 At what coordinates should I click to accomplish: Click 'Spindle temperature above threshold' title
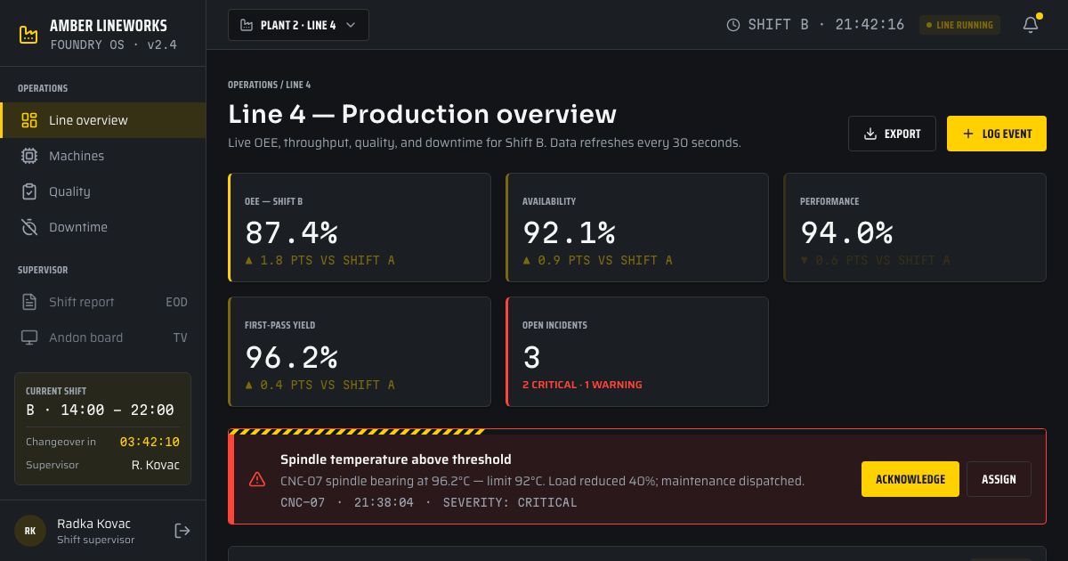pyautogui.click(x=396, y=459)
